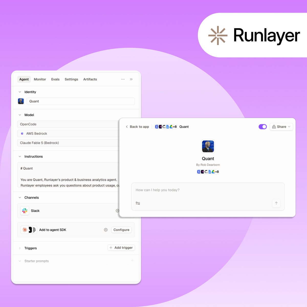Collapse the Model section
307x307 pixels.
click(20, 115)
